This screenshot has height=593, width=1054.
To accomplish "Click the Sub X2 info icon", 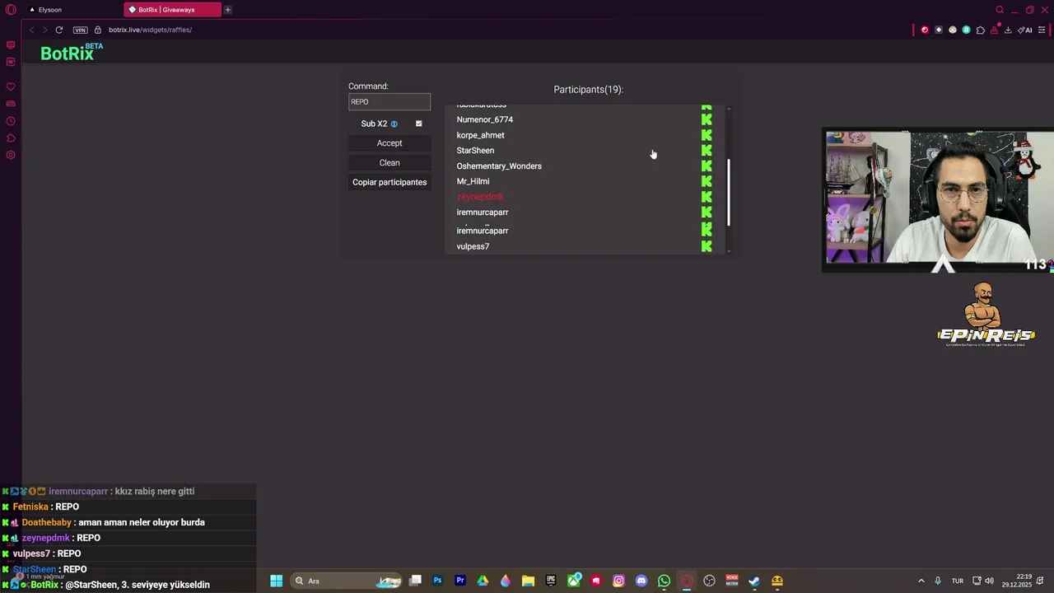I will [394, 124].
